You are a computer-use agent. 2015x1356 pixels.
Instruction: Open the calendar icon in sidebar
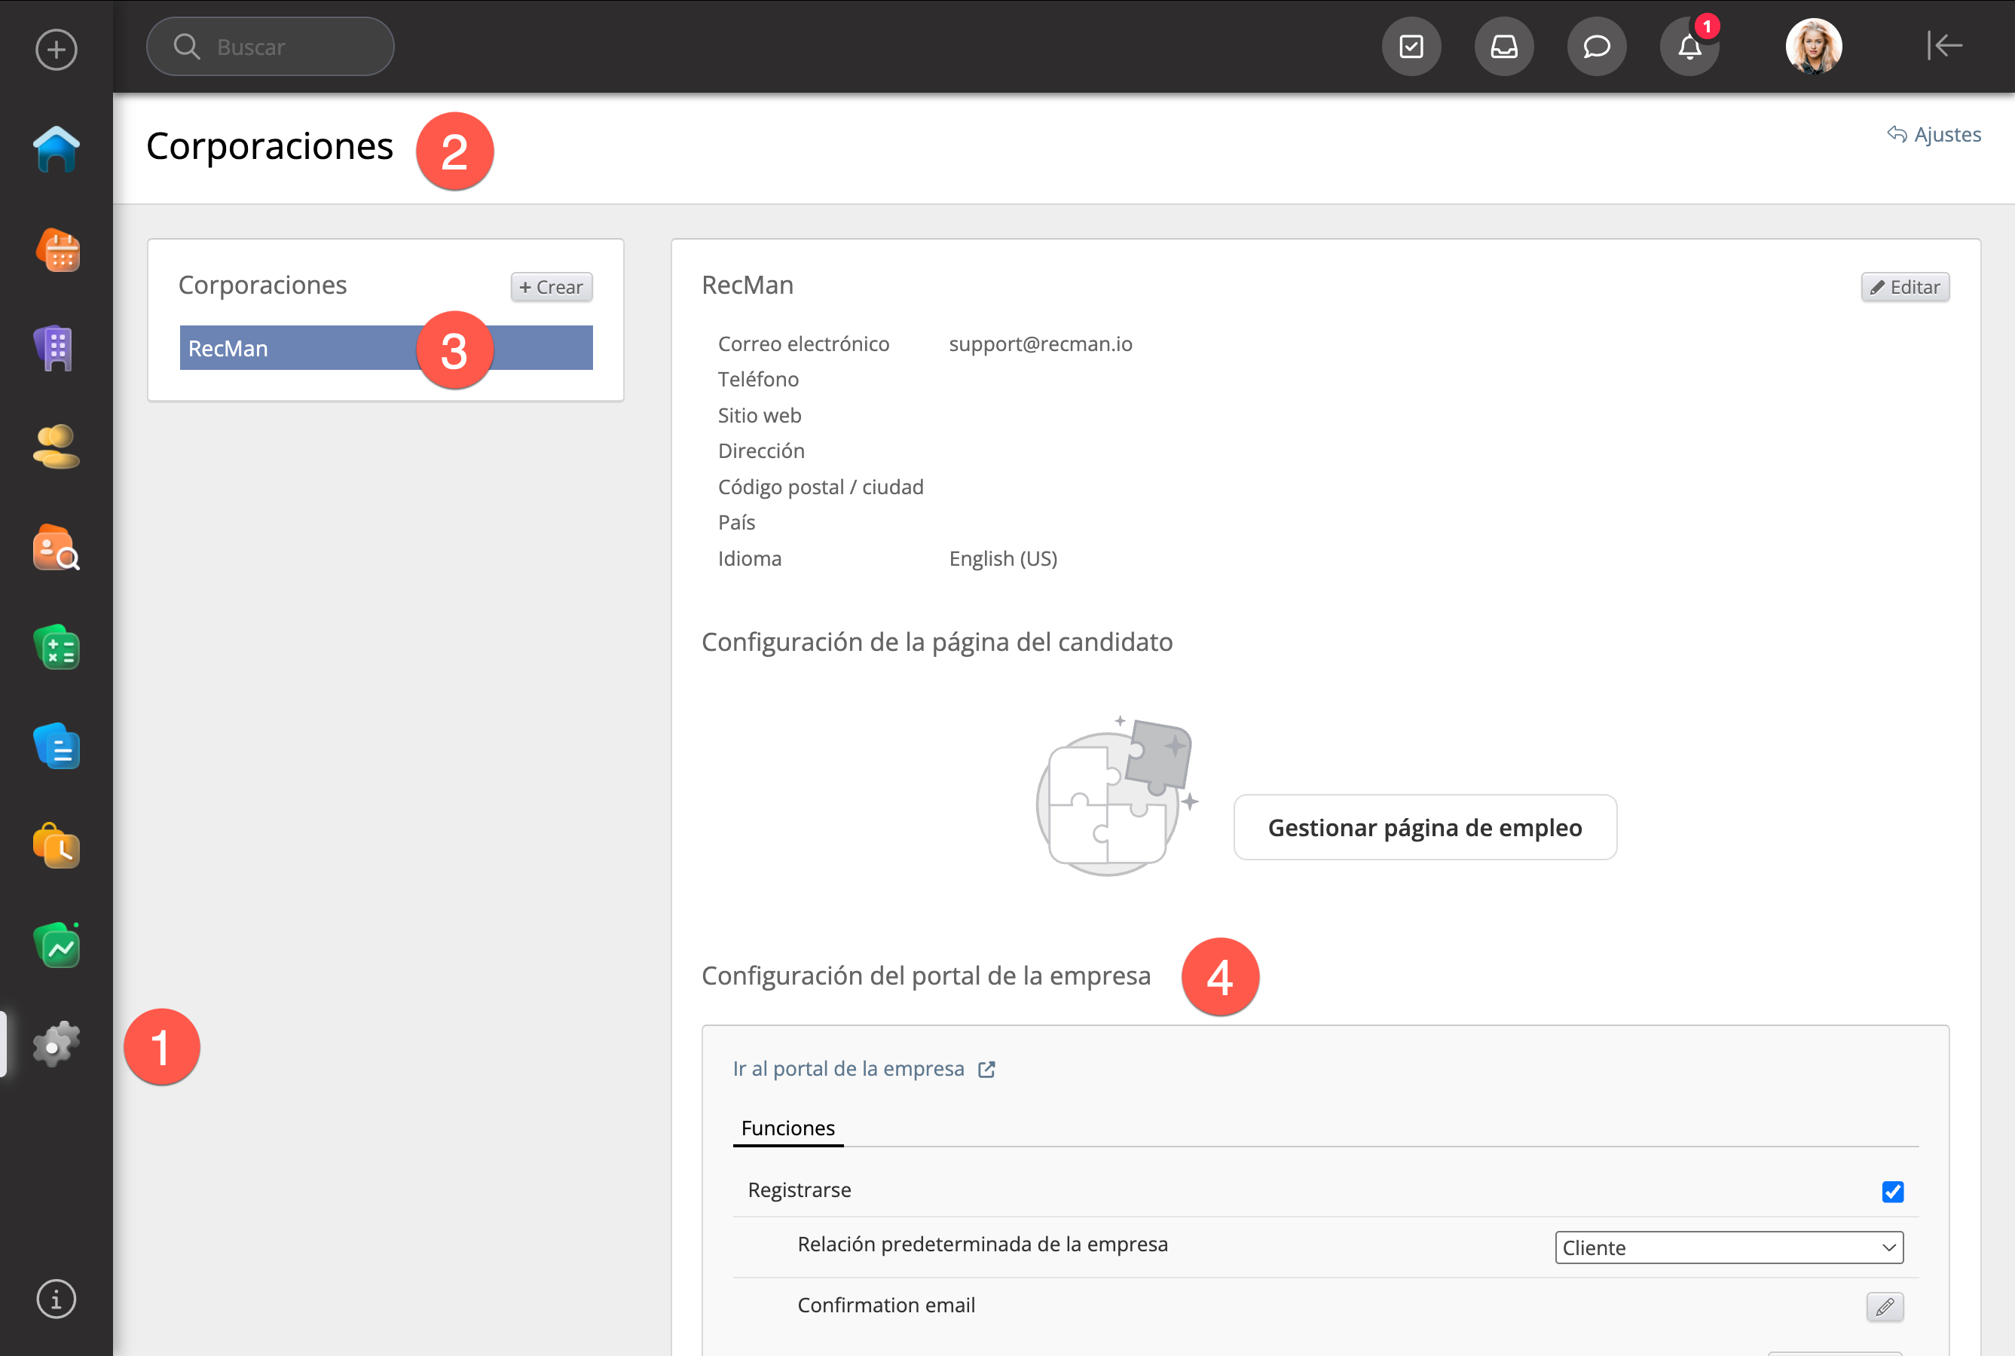pyautogui.click(x=57, y=251)
